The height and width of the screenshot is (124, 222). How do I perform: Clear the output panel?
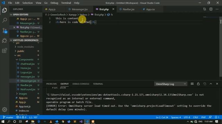tap(192, 84)
